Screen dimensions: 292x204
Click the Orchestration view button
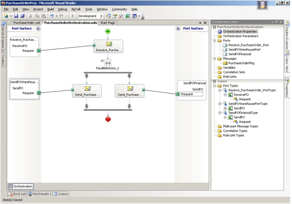tap(21, 186)
